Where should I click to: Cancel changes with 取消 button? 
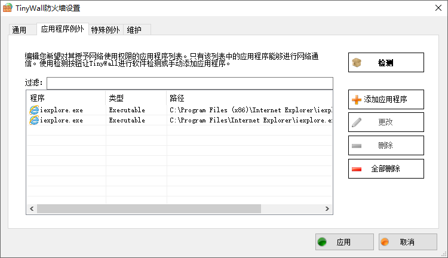tap(408, 242)
